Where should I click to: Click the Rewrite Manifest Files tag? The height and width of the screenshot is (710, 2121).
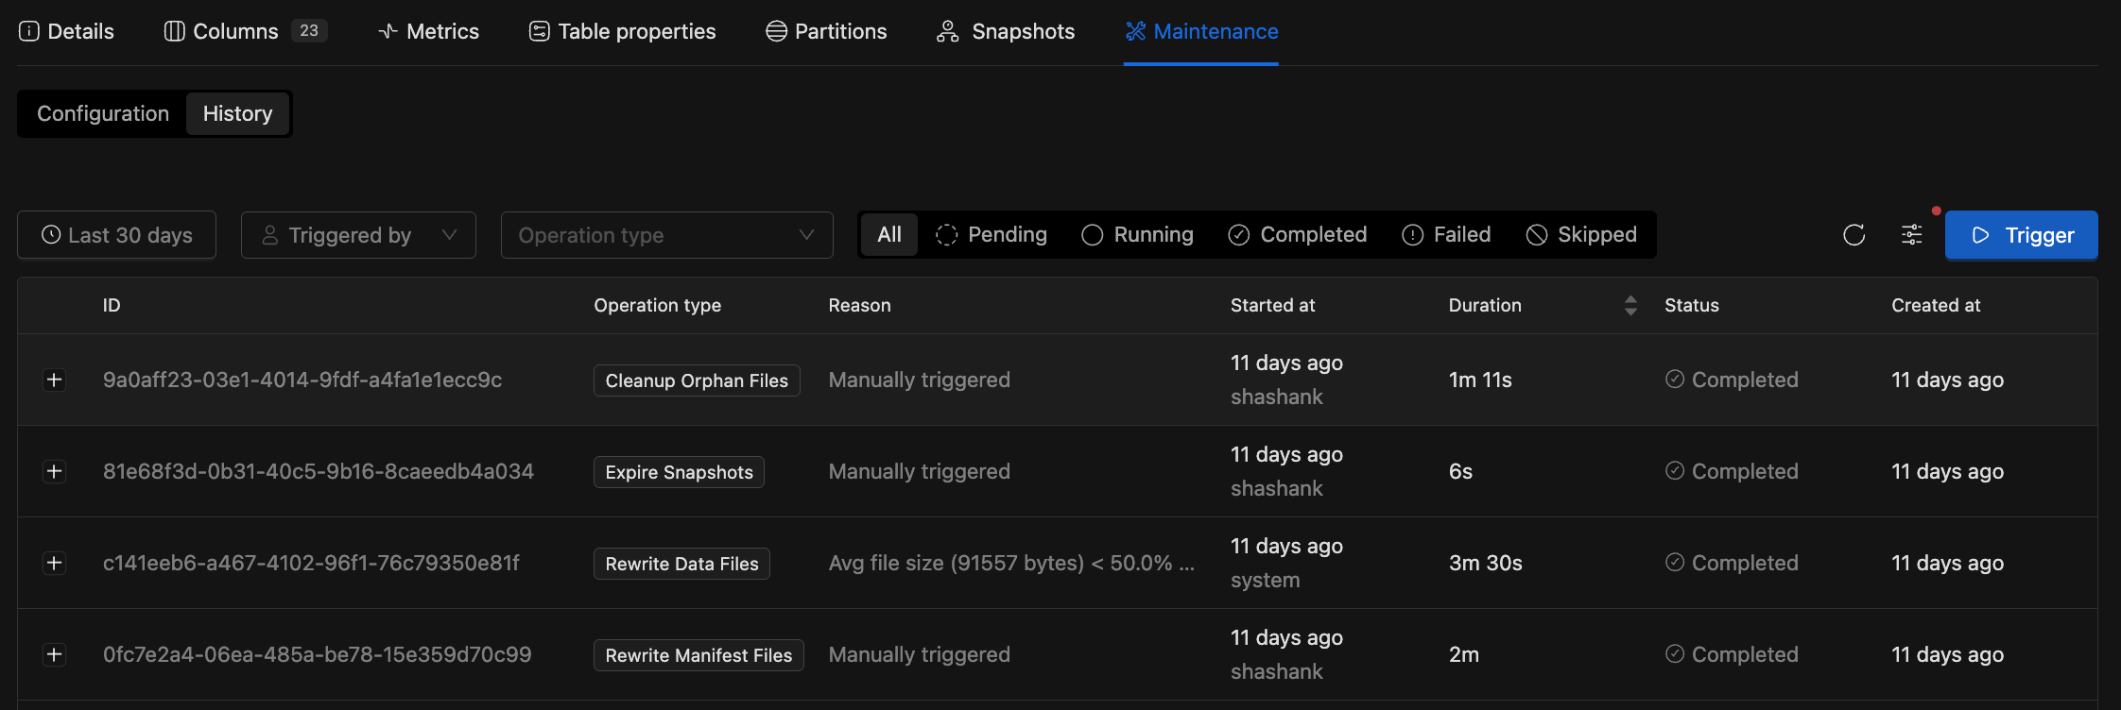coord(698,655)
